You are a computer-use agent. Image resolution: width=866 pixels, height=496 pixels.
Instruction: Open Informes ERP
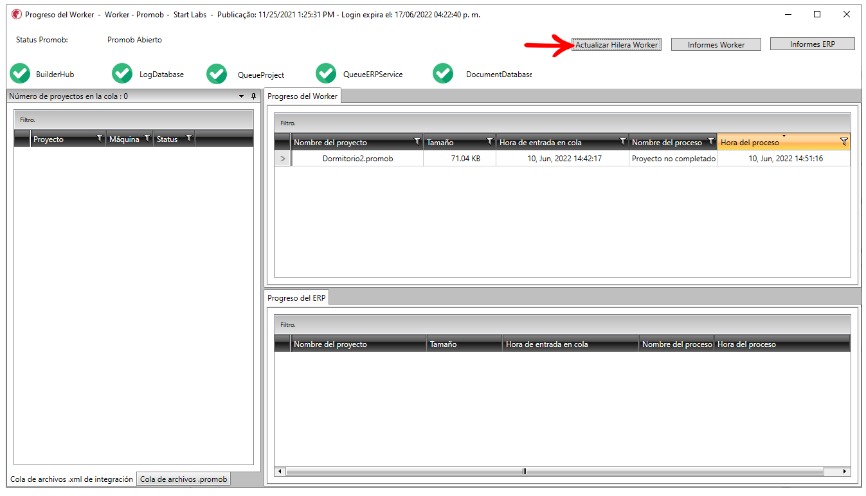[x=813, y=44]
